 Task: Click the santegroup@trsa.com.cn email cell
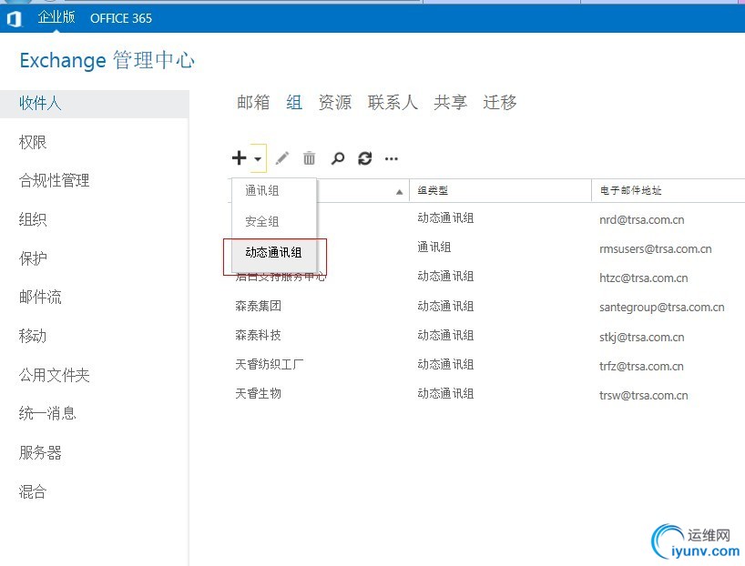(662, 308)
